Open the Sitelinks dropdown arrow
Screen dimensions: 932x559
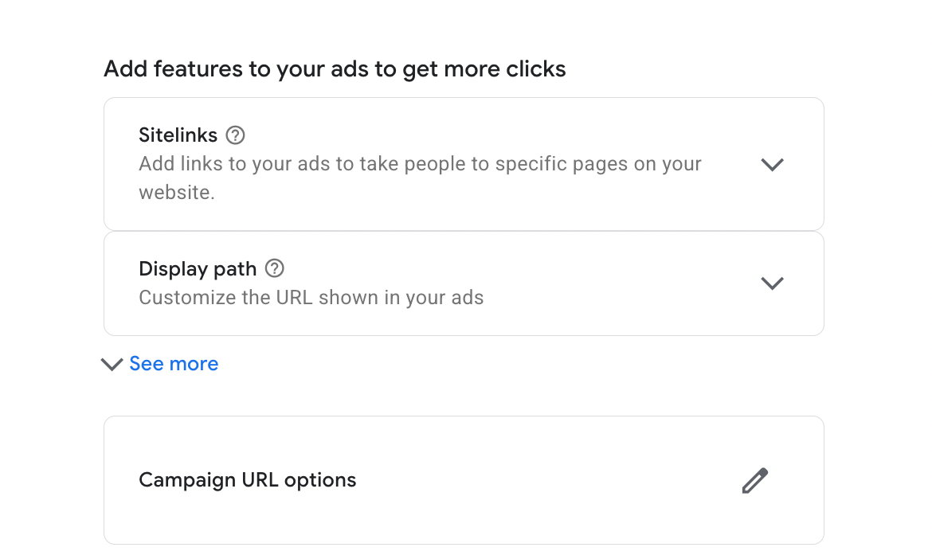click(772, 165)
